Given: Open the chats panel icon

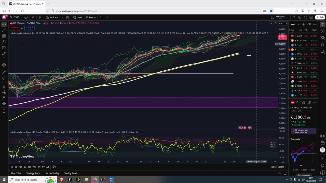Looking at the screenshot, I should [x=322, y=52].
